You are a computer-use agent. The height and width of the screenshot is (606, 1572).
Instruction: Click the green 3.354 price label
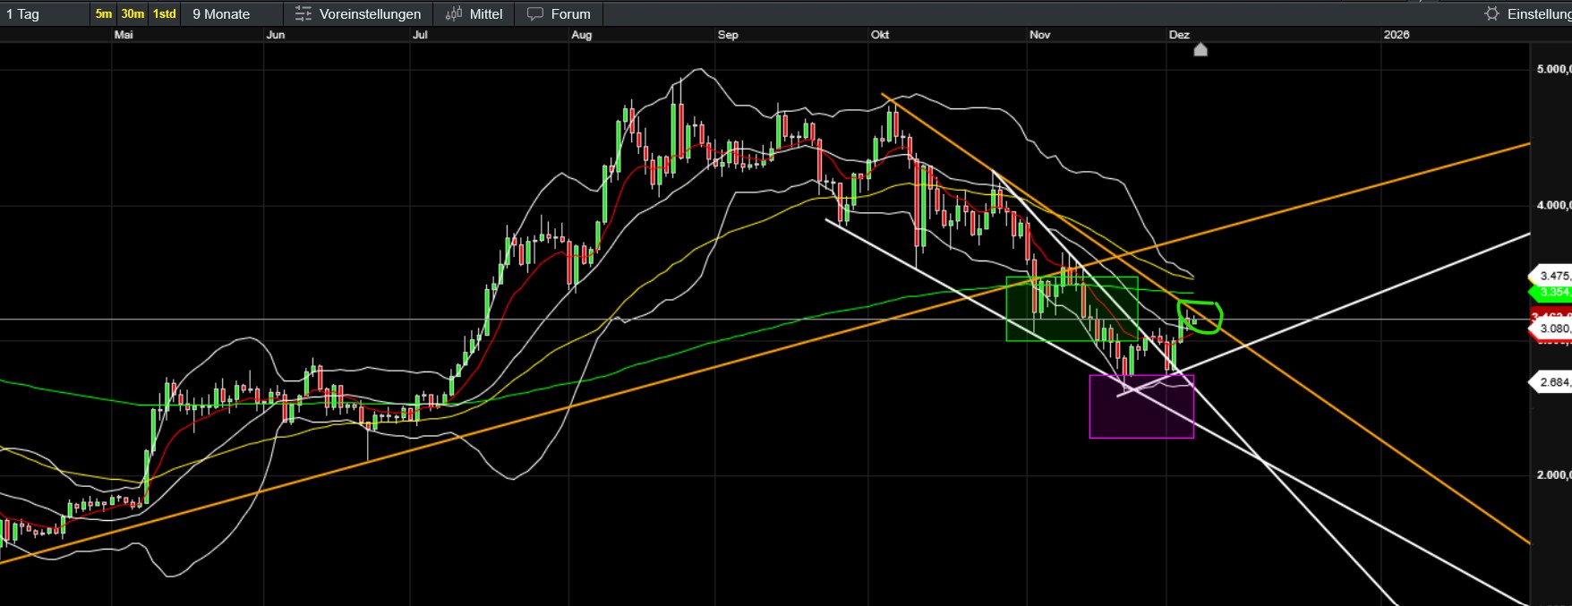point(1551,292)
